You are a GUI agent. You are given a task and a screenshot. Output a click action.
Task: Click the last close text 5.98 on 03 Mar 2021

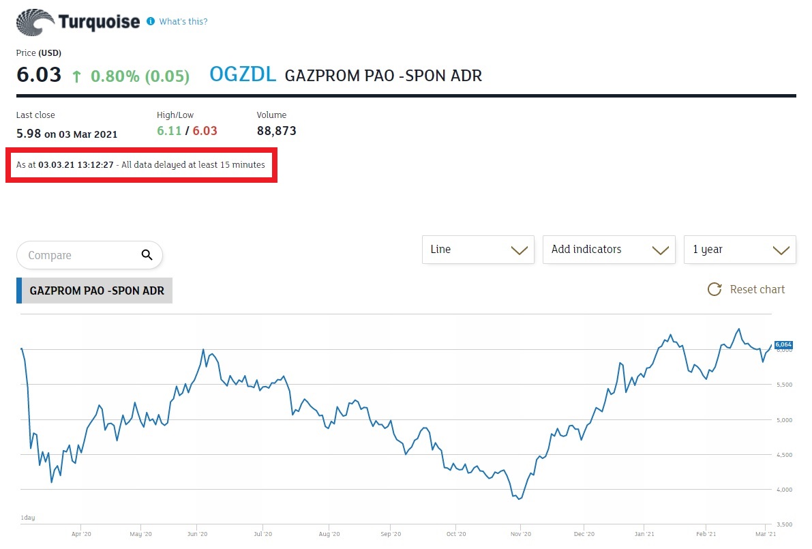point(67,134)
